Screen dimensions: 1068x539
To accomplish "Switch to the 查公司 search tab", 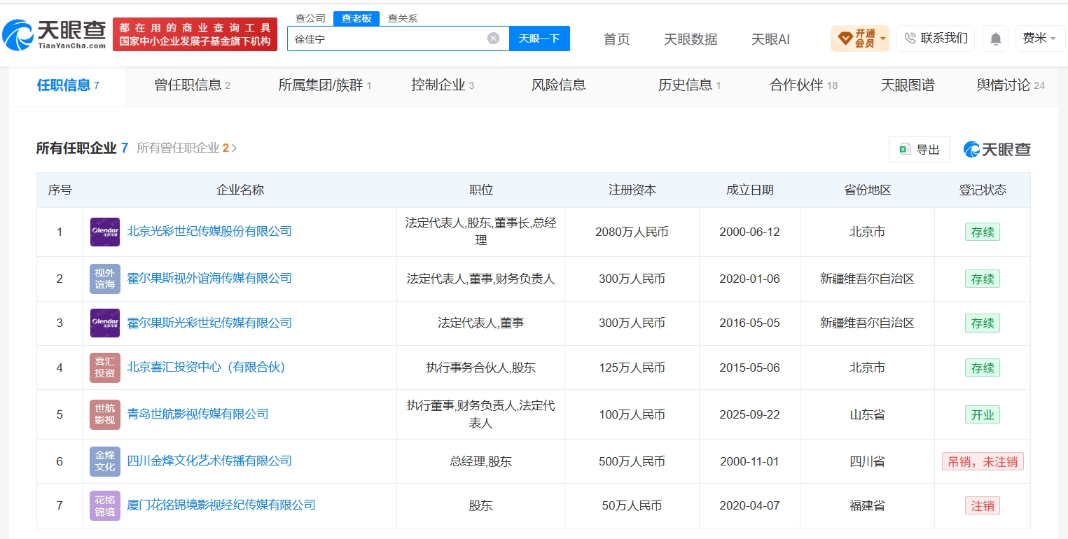I will click(310, 19).
